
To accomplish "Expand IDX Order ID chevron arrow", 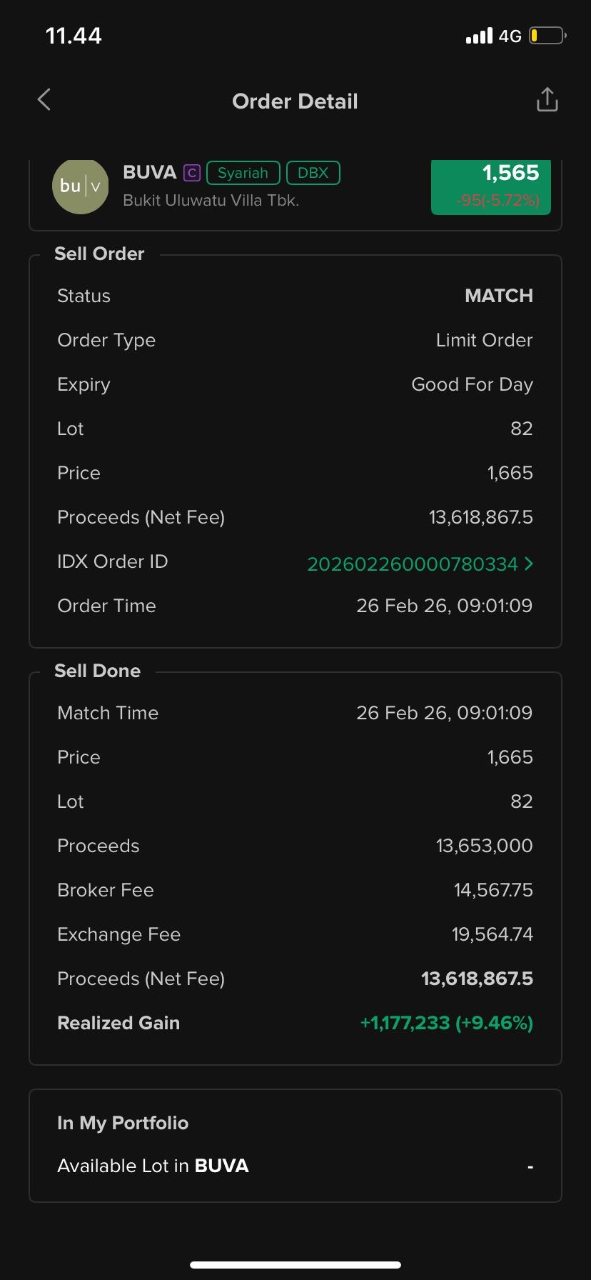I will 529,564.
